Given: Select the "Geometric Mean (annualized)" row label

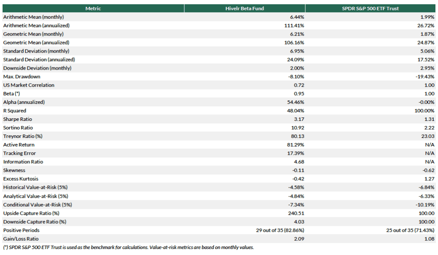Looking at the screenshot, I should tap(36, 42).
